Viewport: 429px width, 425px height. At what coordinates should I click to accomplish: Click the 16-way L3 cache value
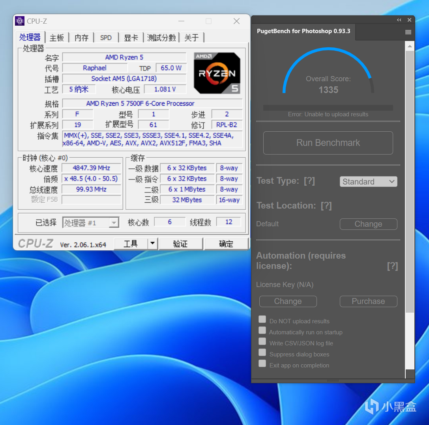[x=229, y=200]
